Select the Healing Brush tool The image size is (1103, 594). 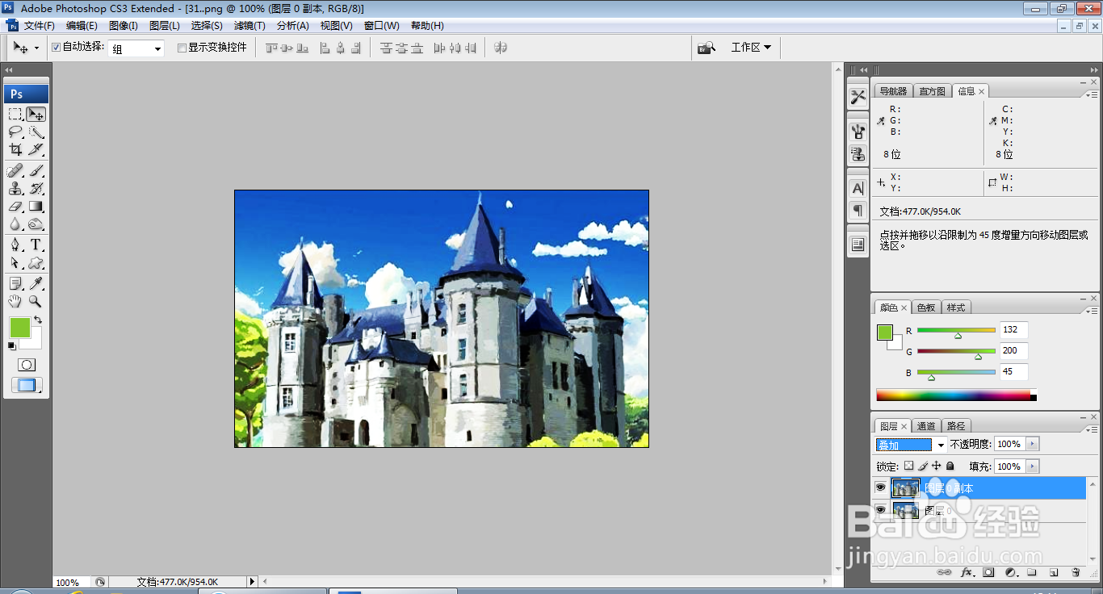tap(15, 170)
